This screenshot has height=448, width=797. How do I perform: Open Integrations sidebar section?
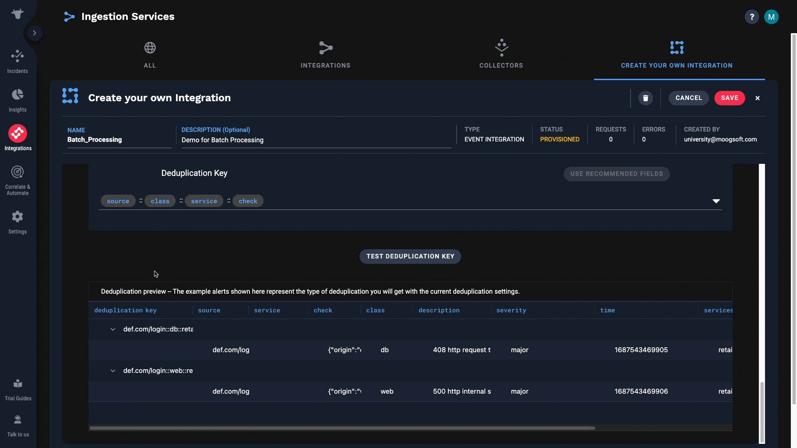tap(17, 138)
